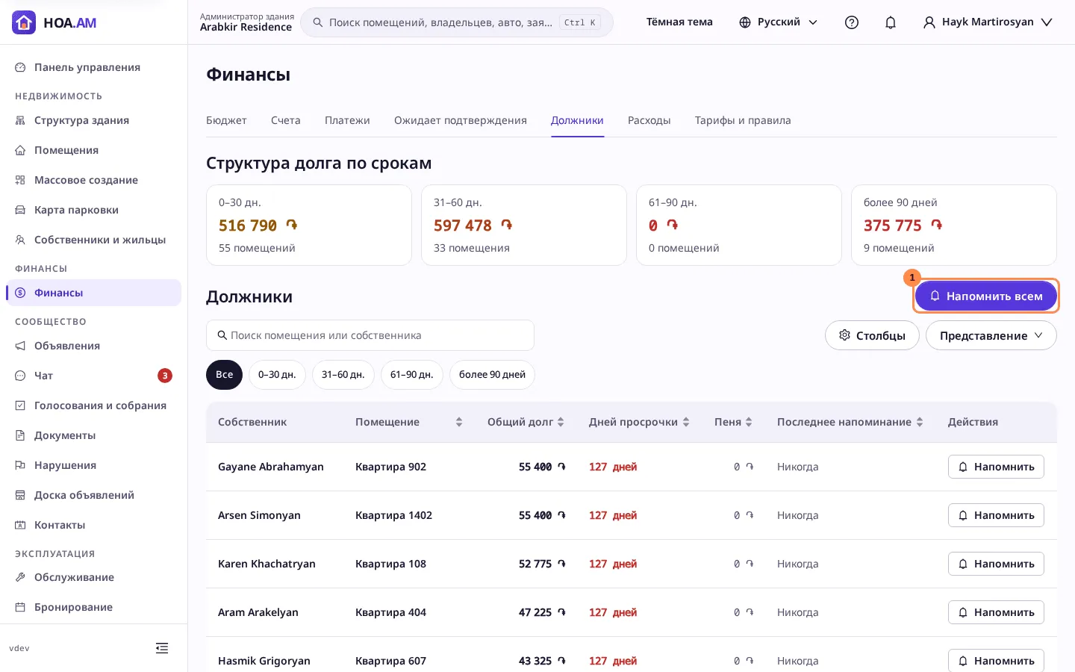The image size is (1075, 672).
Task: Focus the Поиск помещения или собственника field
Action: tap(370, 335)
